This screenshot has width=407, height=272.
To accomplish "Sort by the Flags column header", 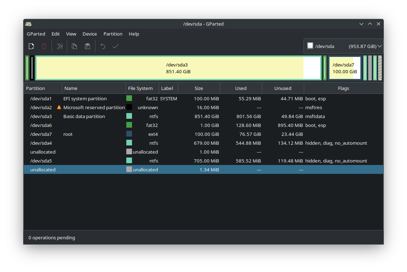I will 343,89.
